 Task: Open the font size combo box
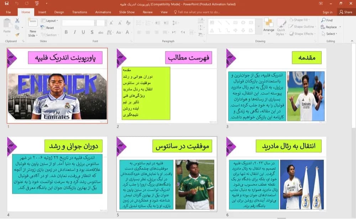pyautogui.click(x=101, y=23)
